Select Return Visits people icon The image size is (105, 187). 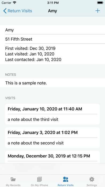click(66, 179)
